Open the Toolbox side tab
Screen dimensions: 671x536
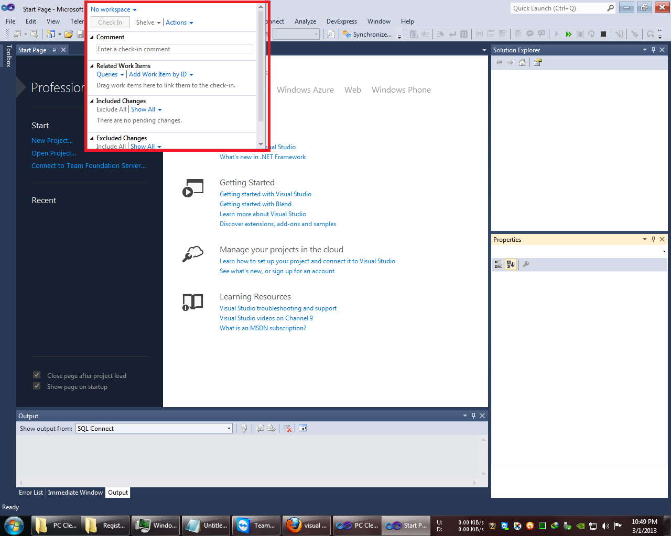point(8,55)
